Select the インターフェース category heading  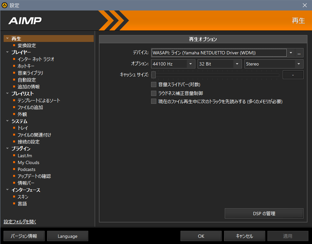coord(26,190)
